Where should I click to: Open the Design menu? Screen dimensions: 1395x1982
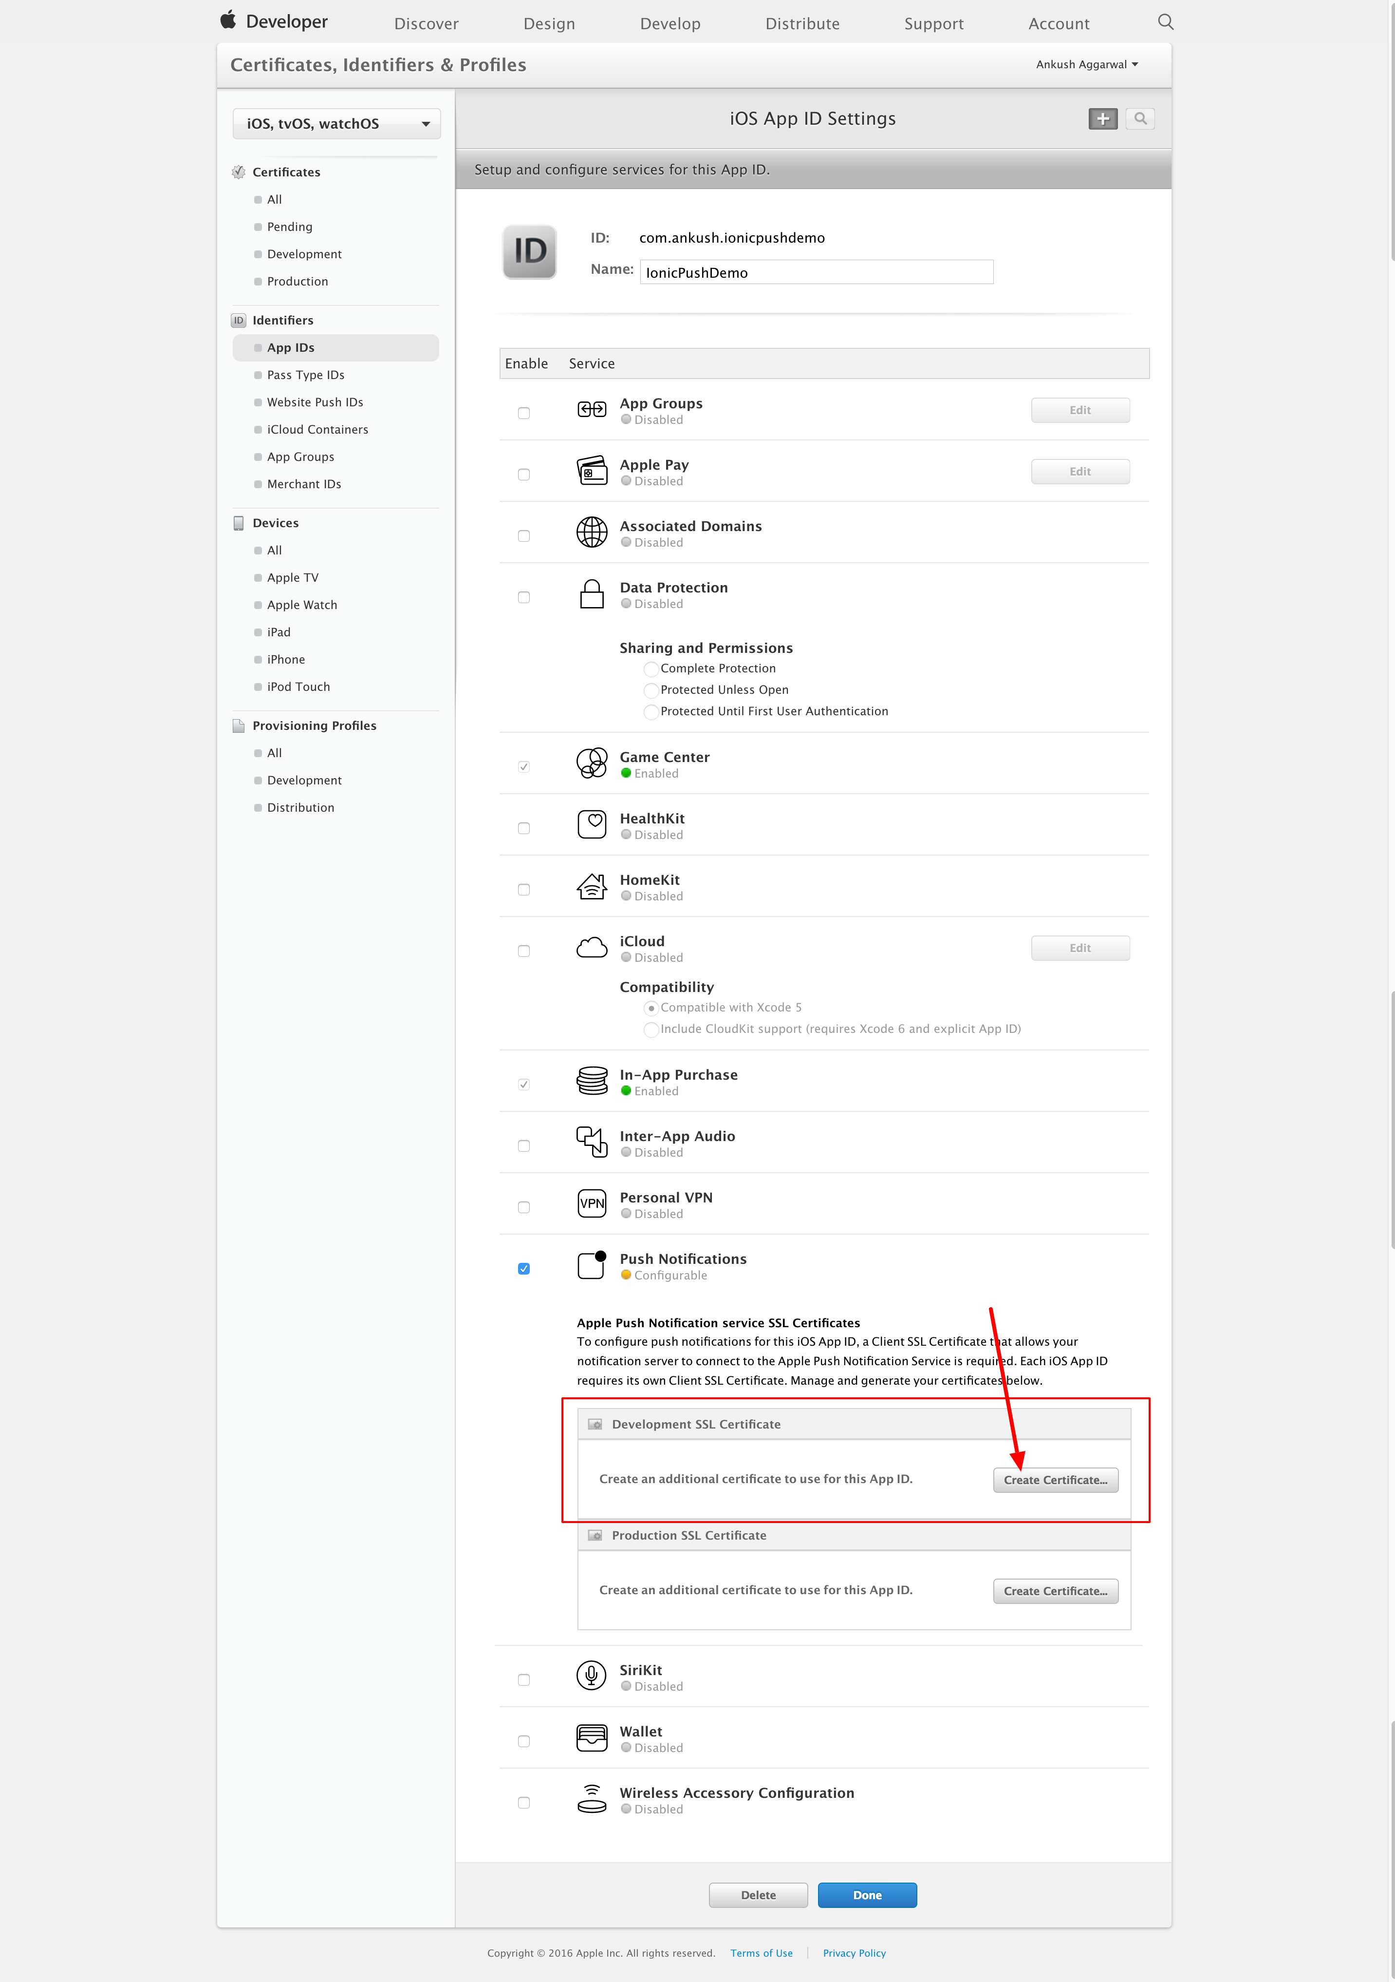549,24
